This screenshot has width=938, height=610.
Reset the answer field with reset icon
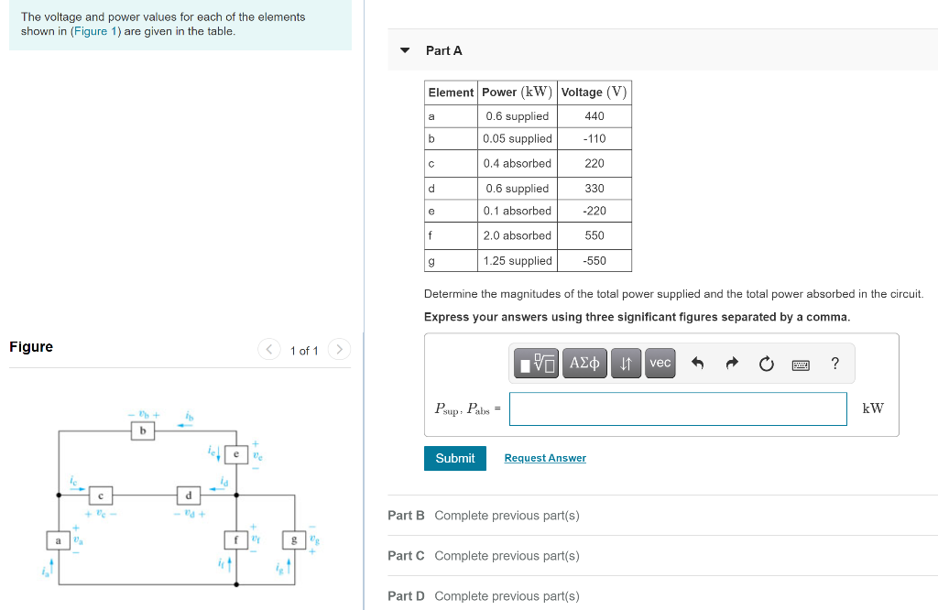(766, 363)
